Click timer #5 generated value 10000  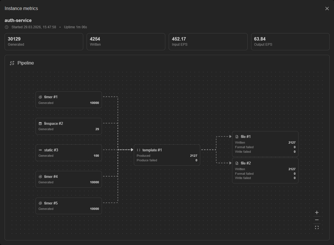point(94,209)
